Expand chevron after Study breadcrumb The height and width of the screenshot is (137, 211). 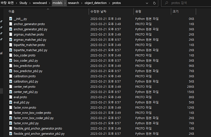click(x=30, y=3)
